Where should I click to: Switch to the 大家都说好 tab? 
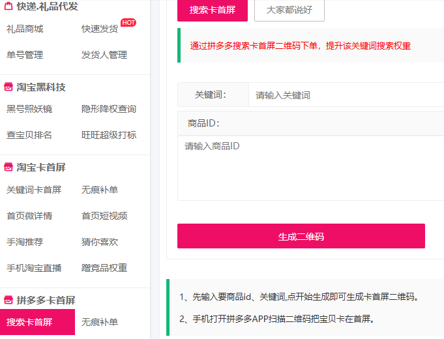click(x=289, y=10)
